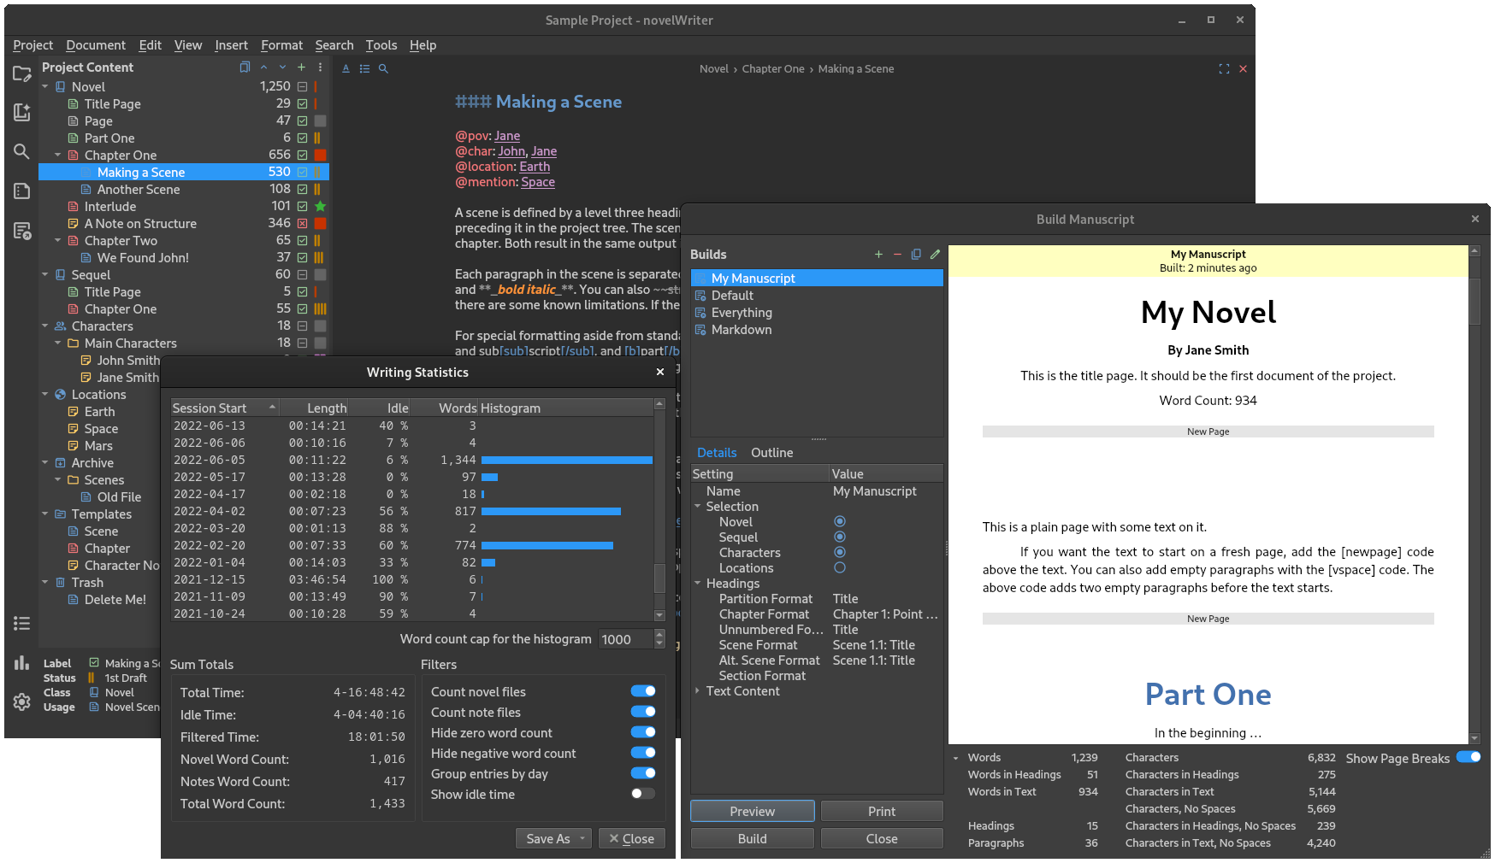
Task: Click the duplicate build icon
Action: coord(916,255)
